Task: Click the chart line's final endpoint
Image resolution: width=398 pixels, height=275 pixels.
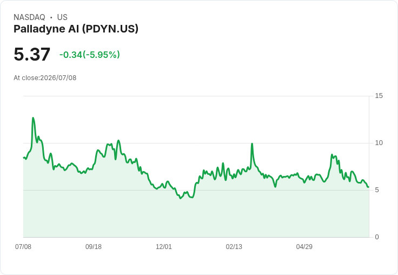Action: tap(369, 187)
